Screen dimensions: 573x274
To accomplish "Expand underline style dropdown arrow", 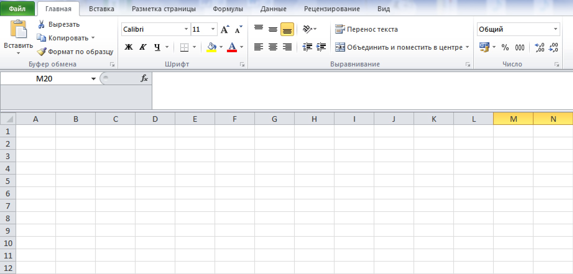I will pyautogui.click(x=167, y=47).
